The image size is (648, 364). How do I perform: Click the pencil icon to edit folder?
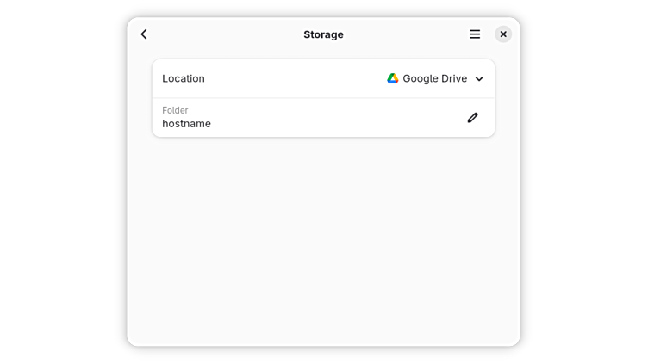pyautogui.click(x=472, y=118)
